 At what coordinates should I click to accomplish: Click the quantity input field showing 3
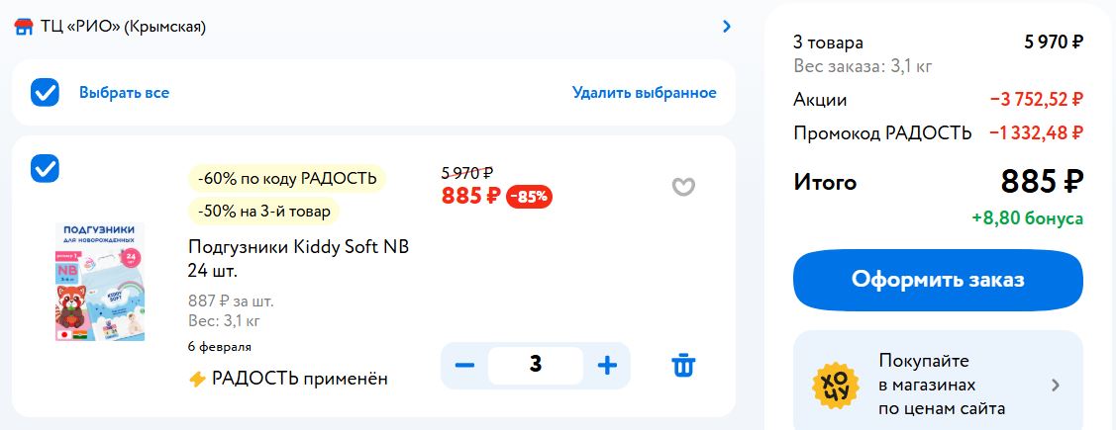[536, 365]
